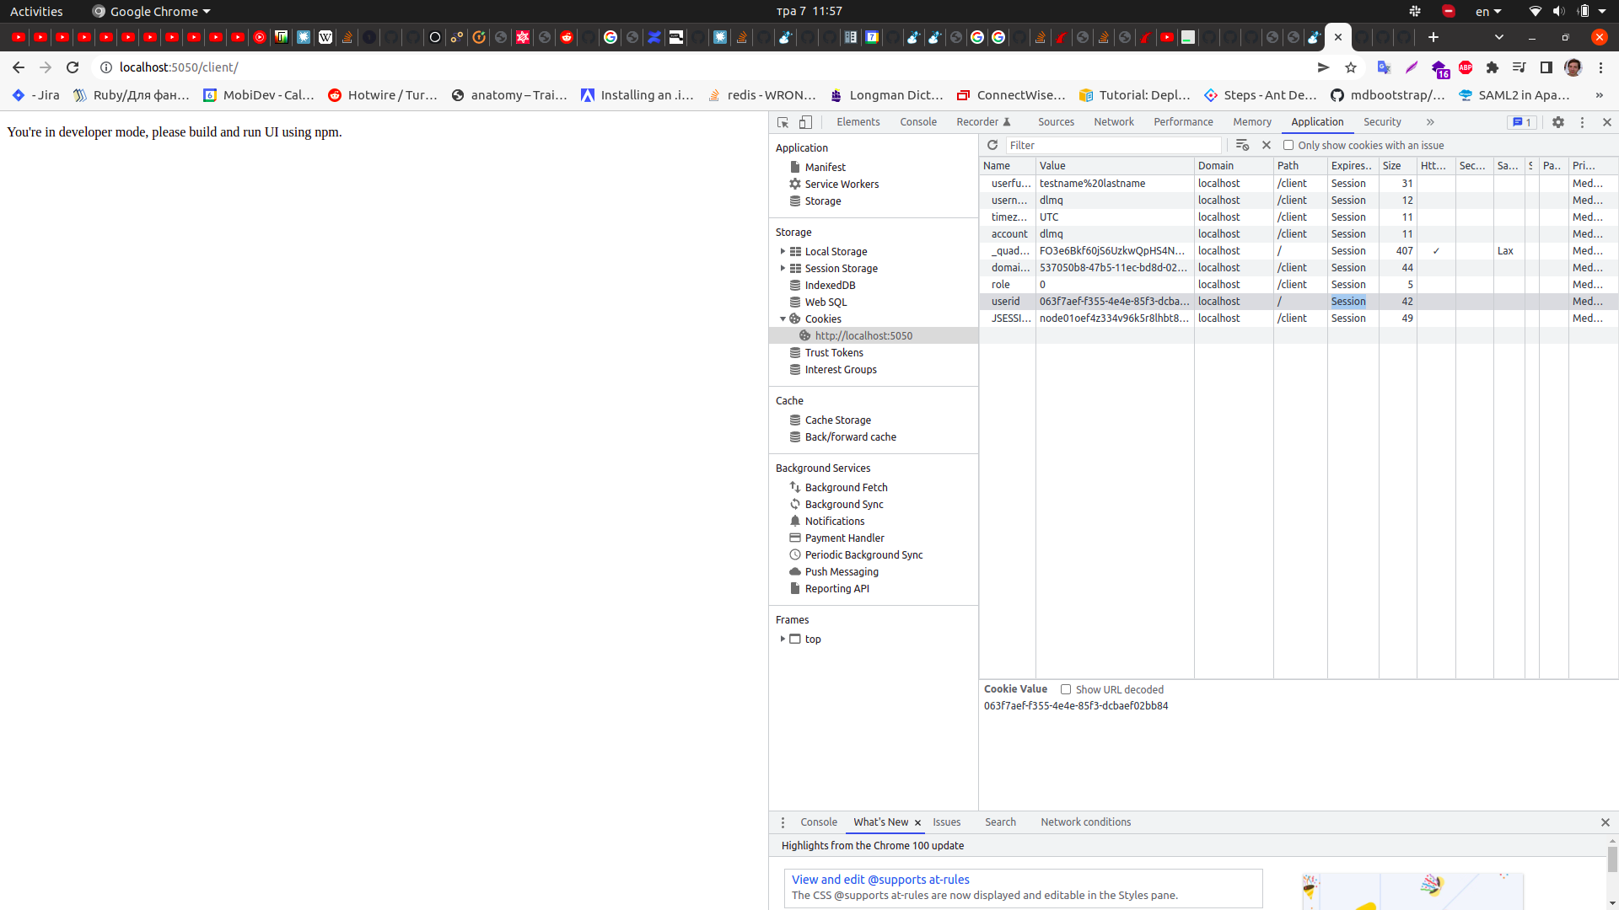1619x910 pixels.
Task: Reload the page in Chrome
Action: pyautogui.click(x=73, y=67)
